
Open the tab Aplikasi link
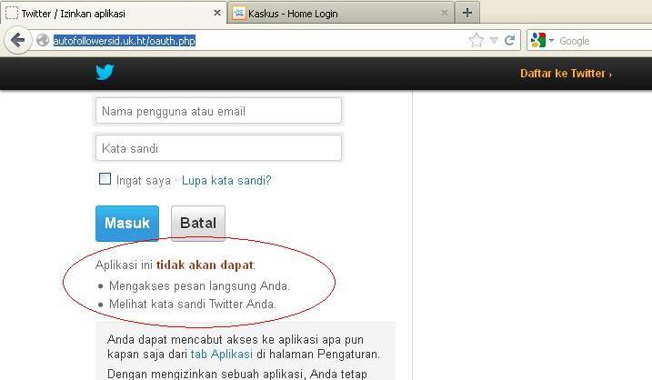click(x=221, y=355)
